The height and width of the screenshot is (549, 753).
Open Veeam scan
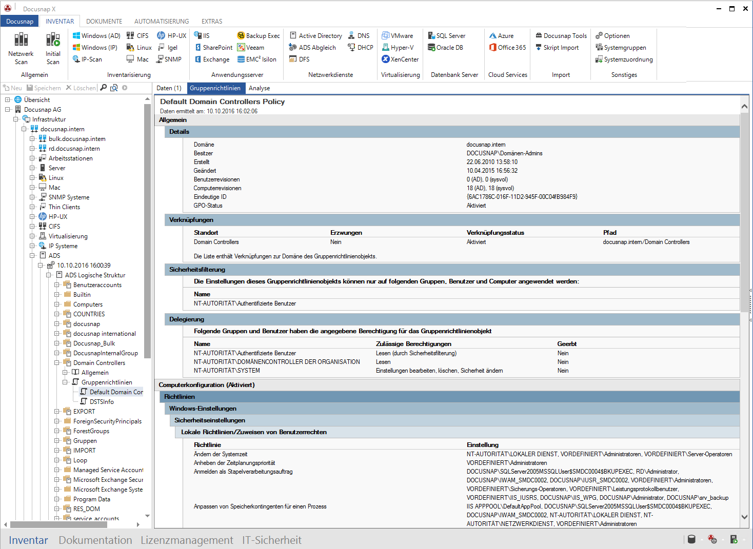[x=251, y=48]
